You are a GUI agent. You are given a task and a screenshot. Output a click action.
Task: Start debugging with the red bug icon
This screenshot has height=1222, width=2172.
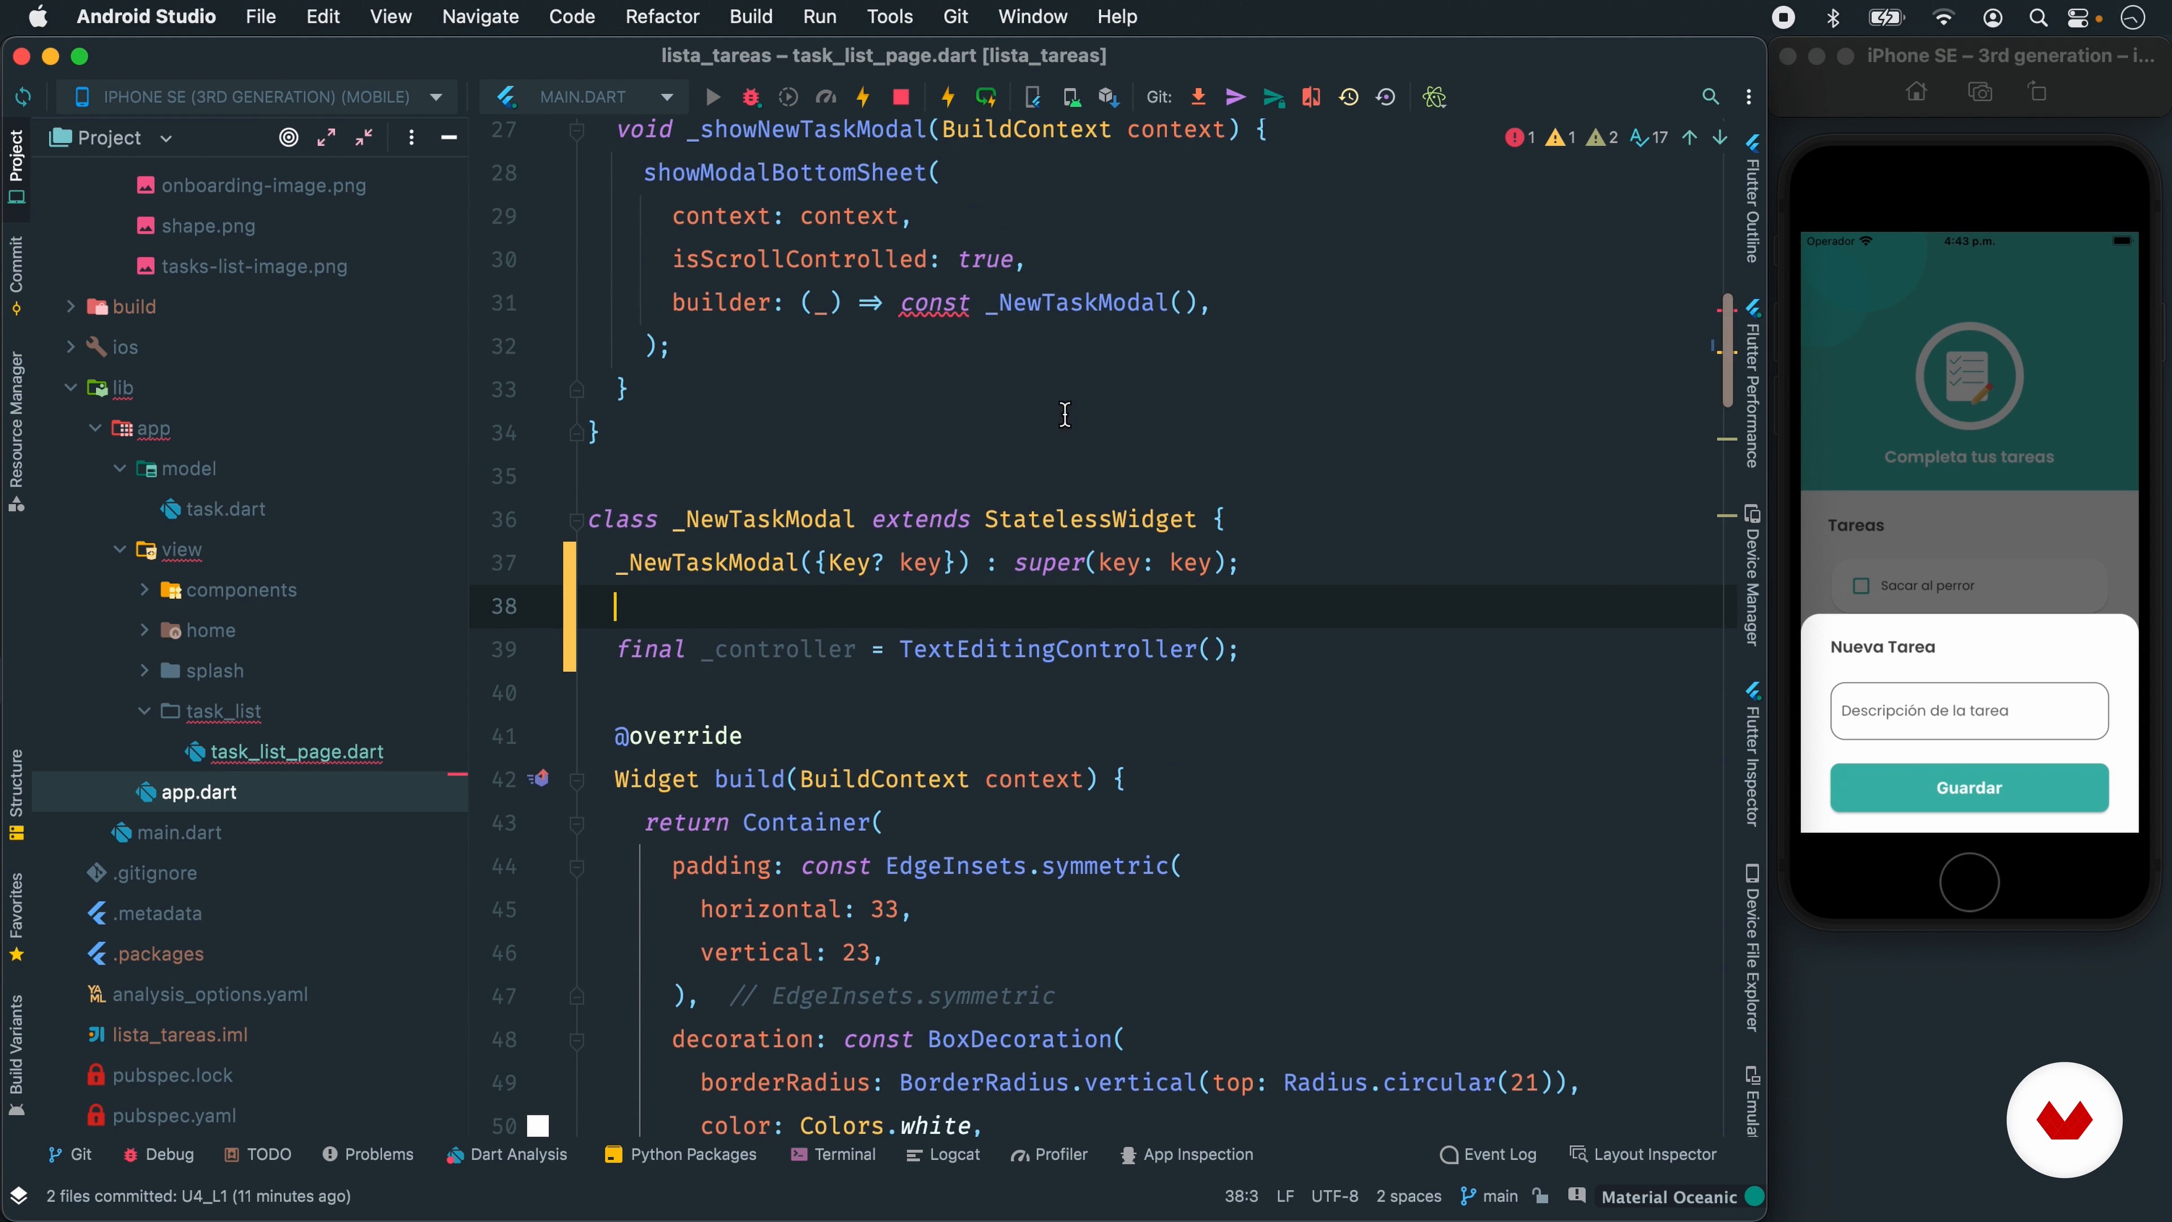[x=751, y=97]
